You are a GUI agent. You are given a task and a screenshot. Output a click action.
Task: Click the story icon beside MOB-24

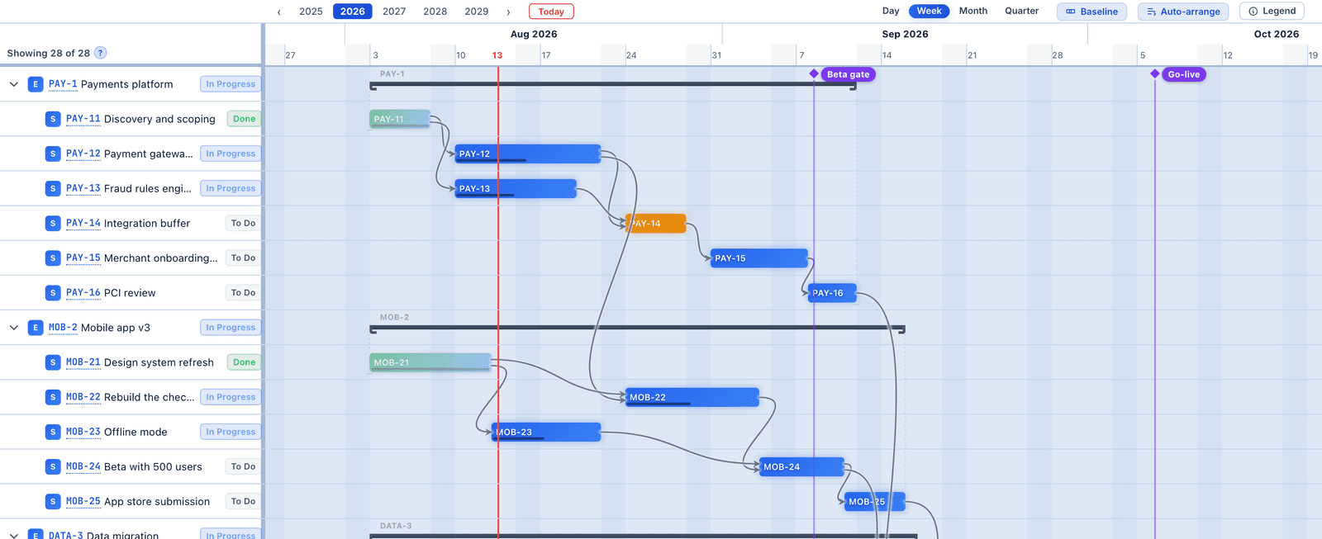53,466
